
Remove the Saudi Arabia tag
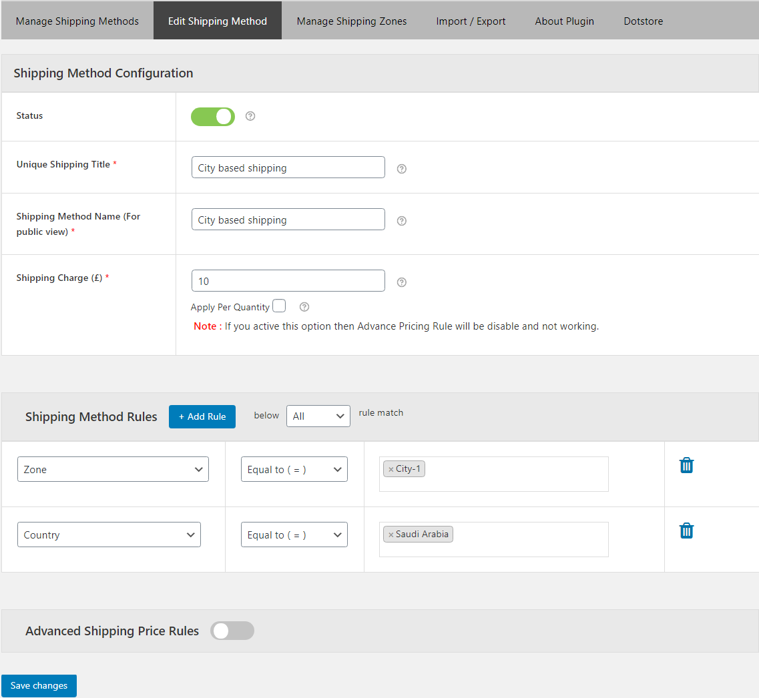click(391, 534)
